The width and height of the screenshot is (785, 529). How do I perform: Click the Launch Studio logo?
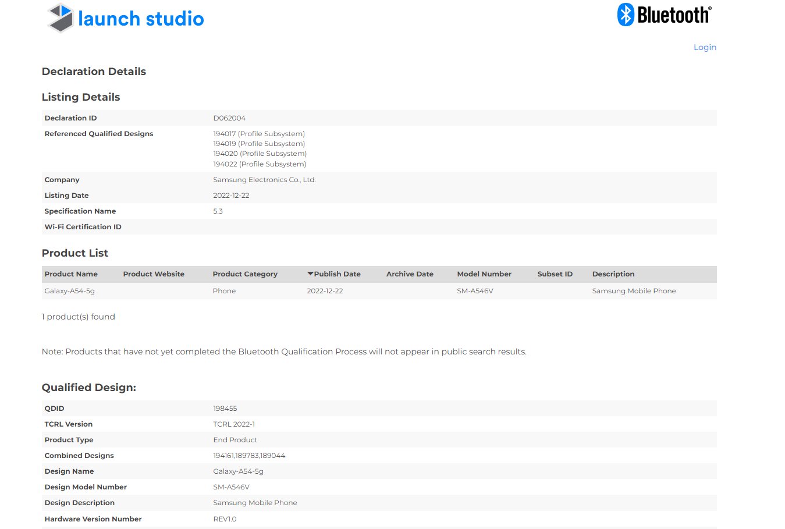[x=126, y=18]
